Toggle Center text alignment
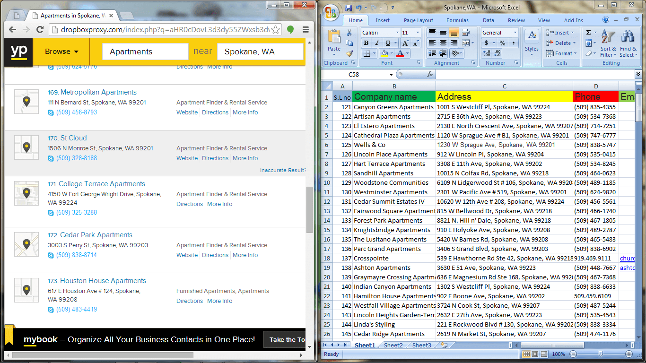 pos(443,43)
